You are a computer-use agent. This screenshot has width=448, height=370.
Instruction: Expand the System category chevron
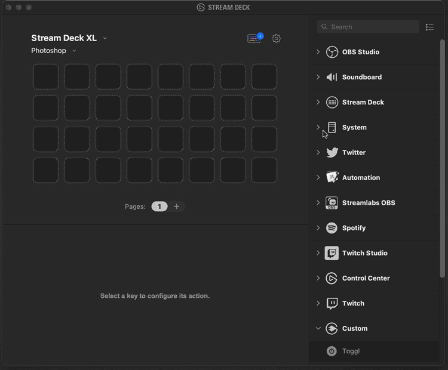click(318, 127)
